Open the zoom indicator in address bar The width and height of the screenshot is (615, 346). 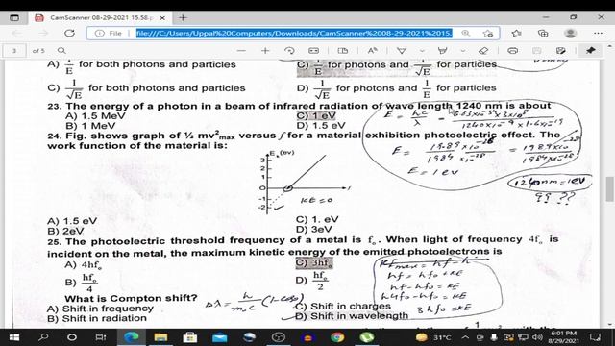click(465, 34)
